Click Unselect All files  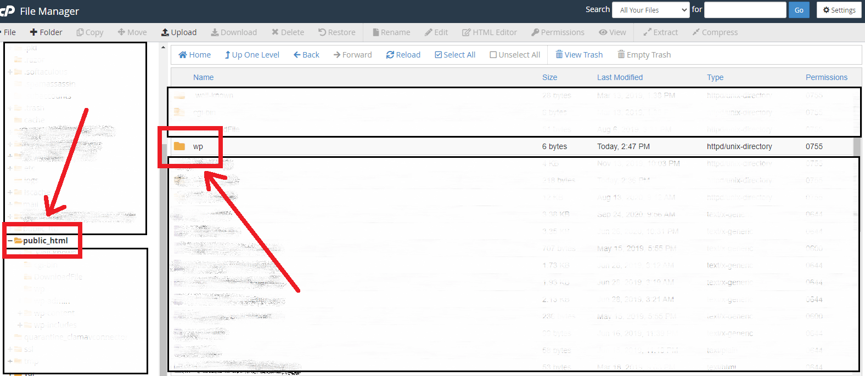(515, 55)
